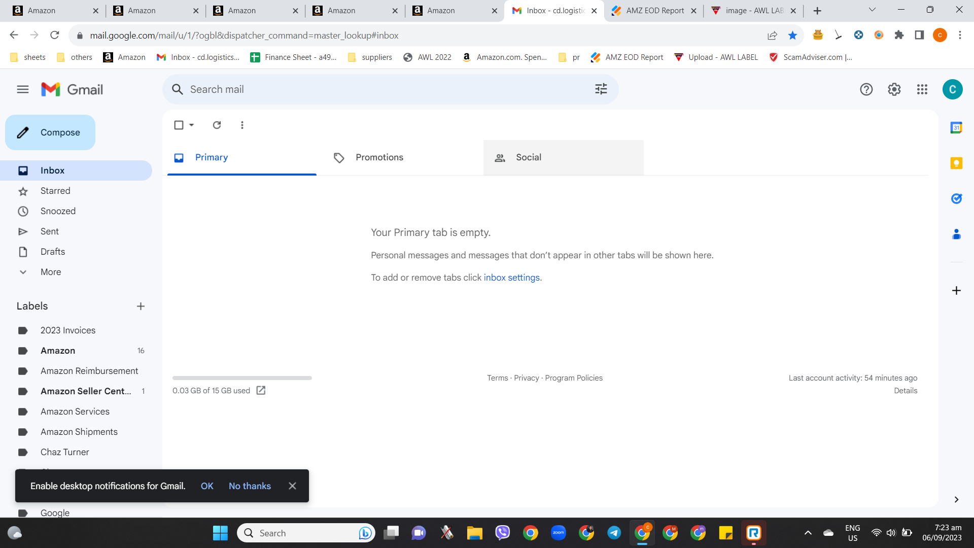Image resolution: width=974 pixels, height=548 pixels.
Task: Click the Gmail logo
Action: coord(72,90)
